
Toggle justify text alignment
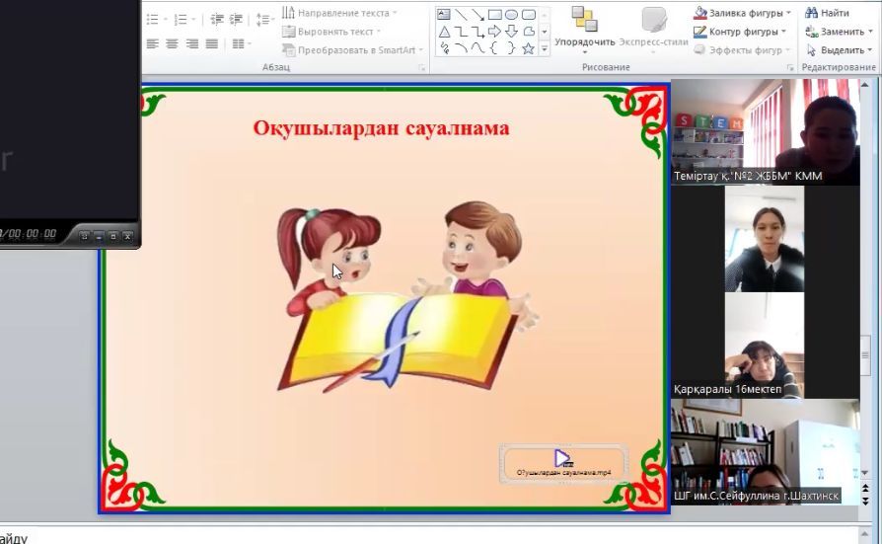tap(211, 44)
